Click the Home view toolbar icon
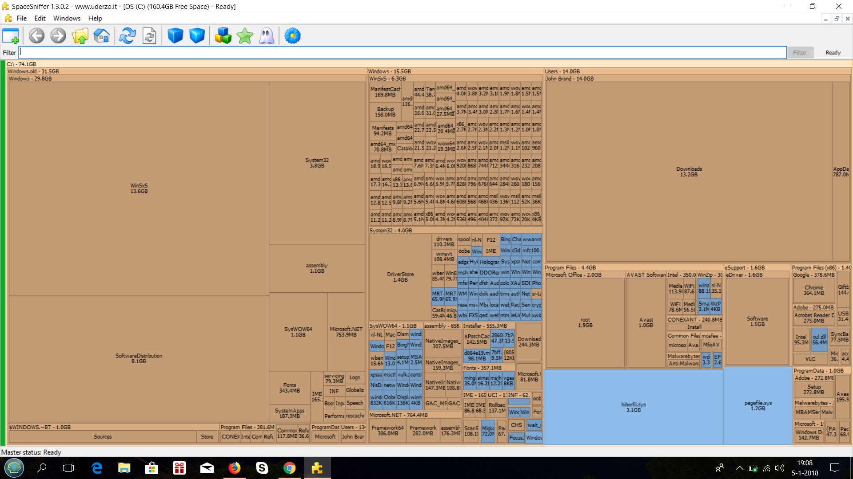Viewport: 853px width, 479px height. coord(102,36)
